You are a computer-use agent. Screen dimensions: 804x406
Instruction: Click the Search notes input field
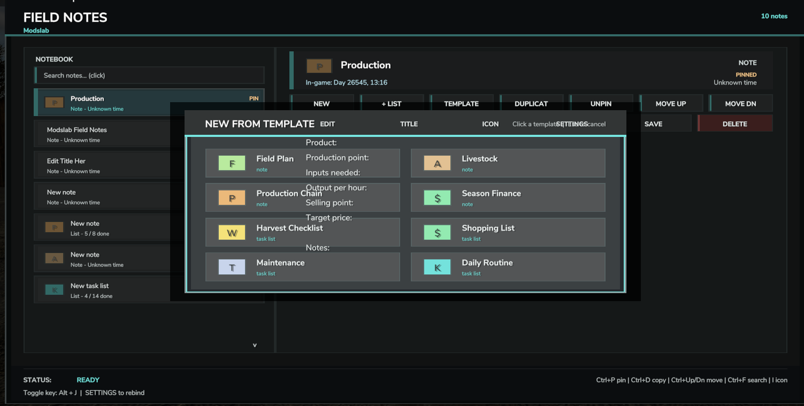149,75
